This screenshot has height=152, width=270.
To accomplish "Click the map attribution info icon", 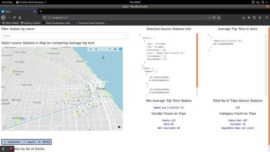I will pyautogui.click(x=119, y=127).
